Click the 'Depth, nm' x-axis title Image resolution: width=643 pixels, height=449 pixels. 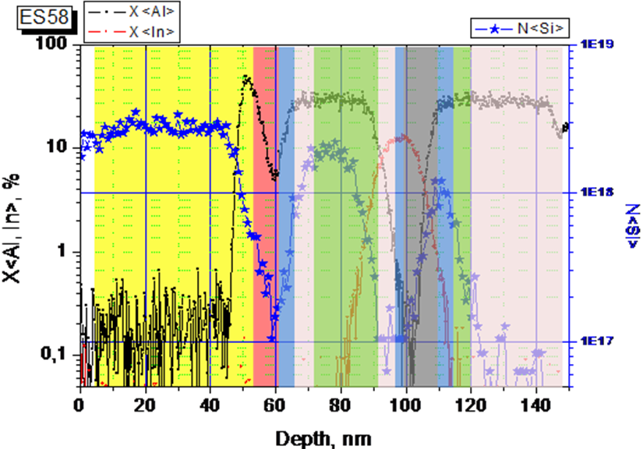320,439
